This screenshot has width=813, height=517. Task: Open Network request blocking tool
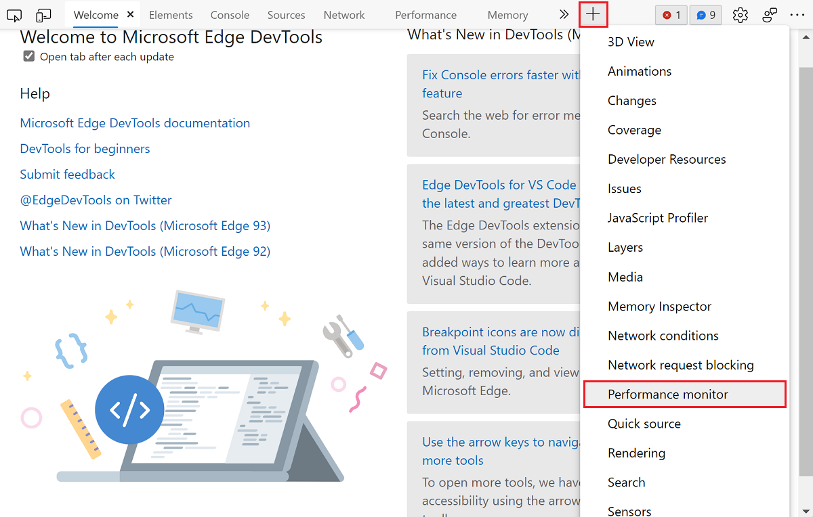point(685,365)
